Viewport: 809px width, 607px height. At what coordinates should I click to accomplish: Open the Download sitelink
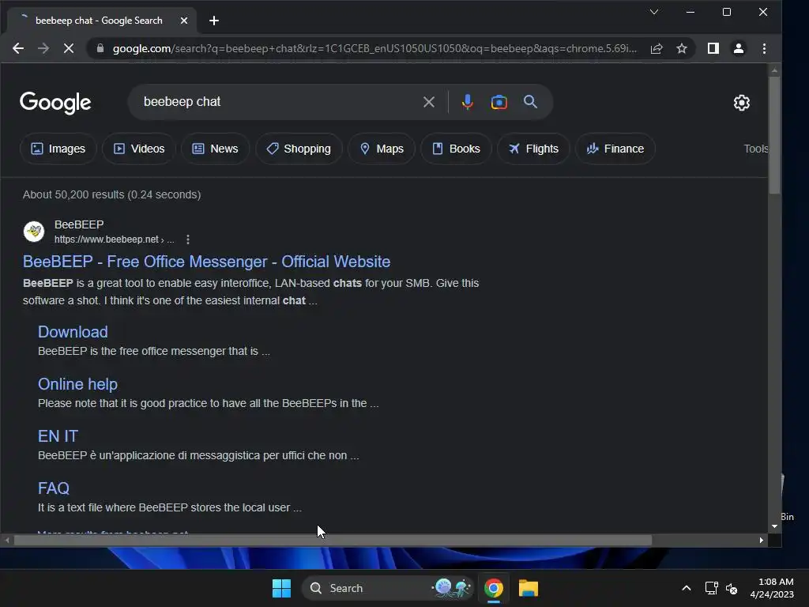pos(73,332)
